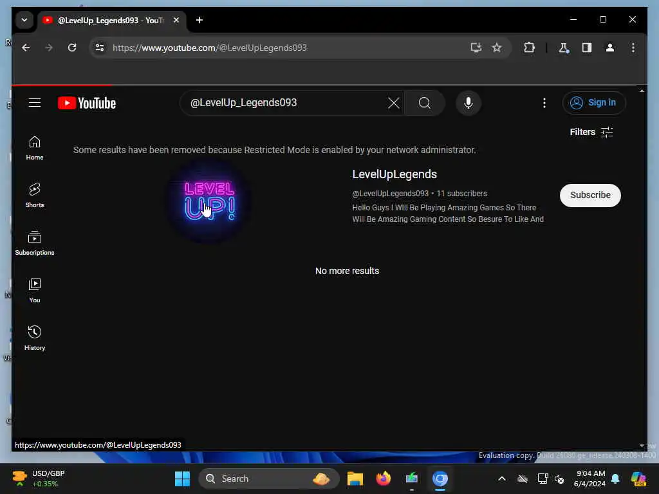
Task: Open the USD/GBP widget in taskbar
Action: 39,479
